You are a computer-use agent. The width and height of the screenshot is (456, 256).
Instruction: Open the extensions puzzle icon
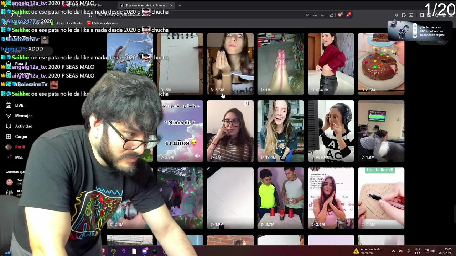(404, 15)
